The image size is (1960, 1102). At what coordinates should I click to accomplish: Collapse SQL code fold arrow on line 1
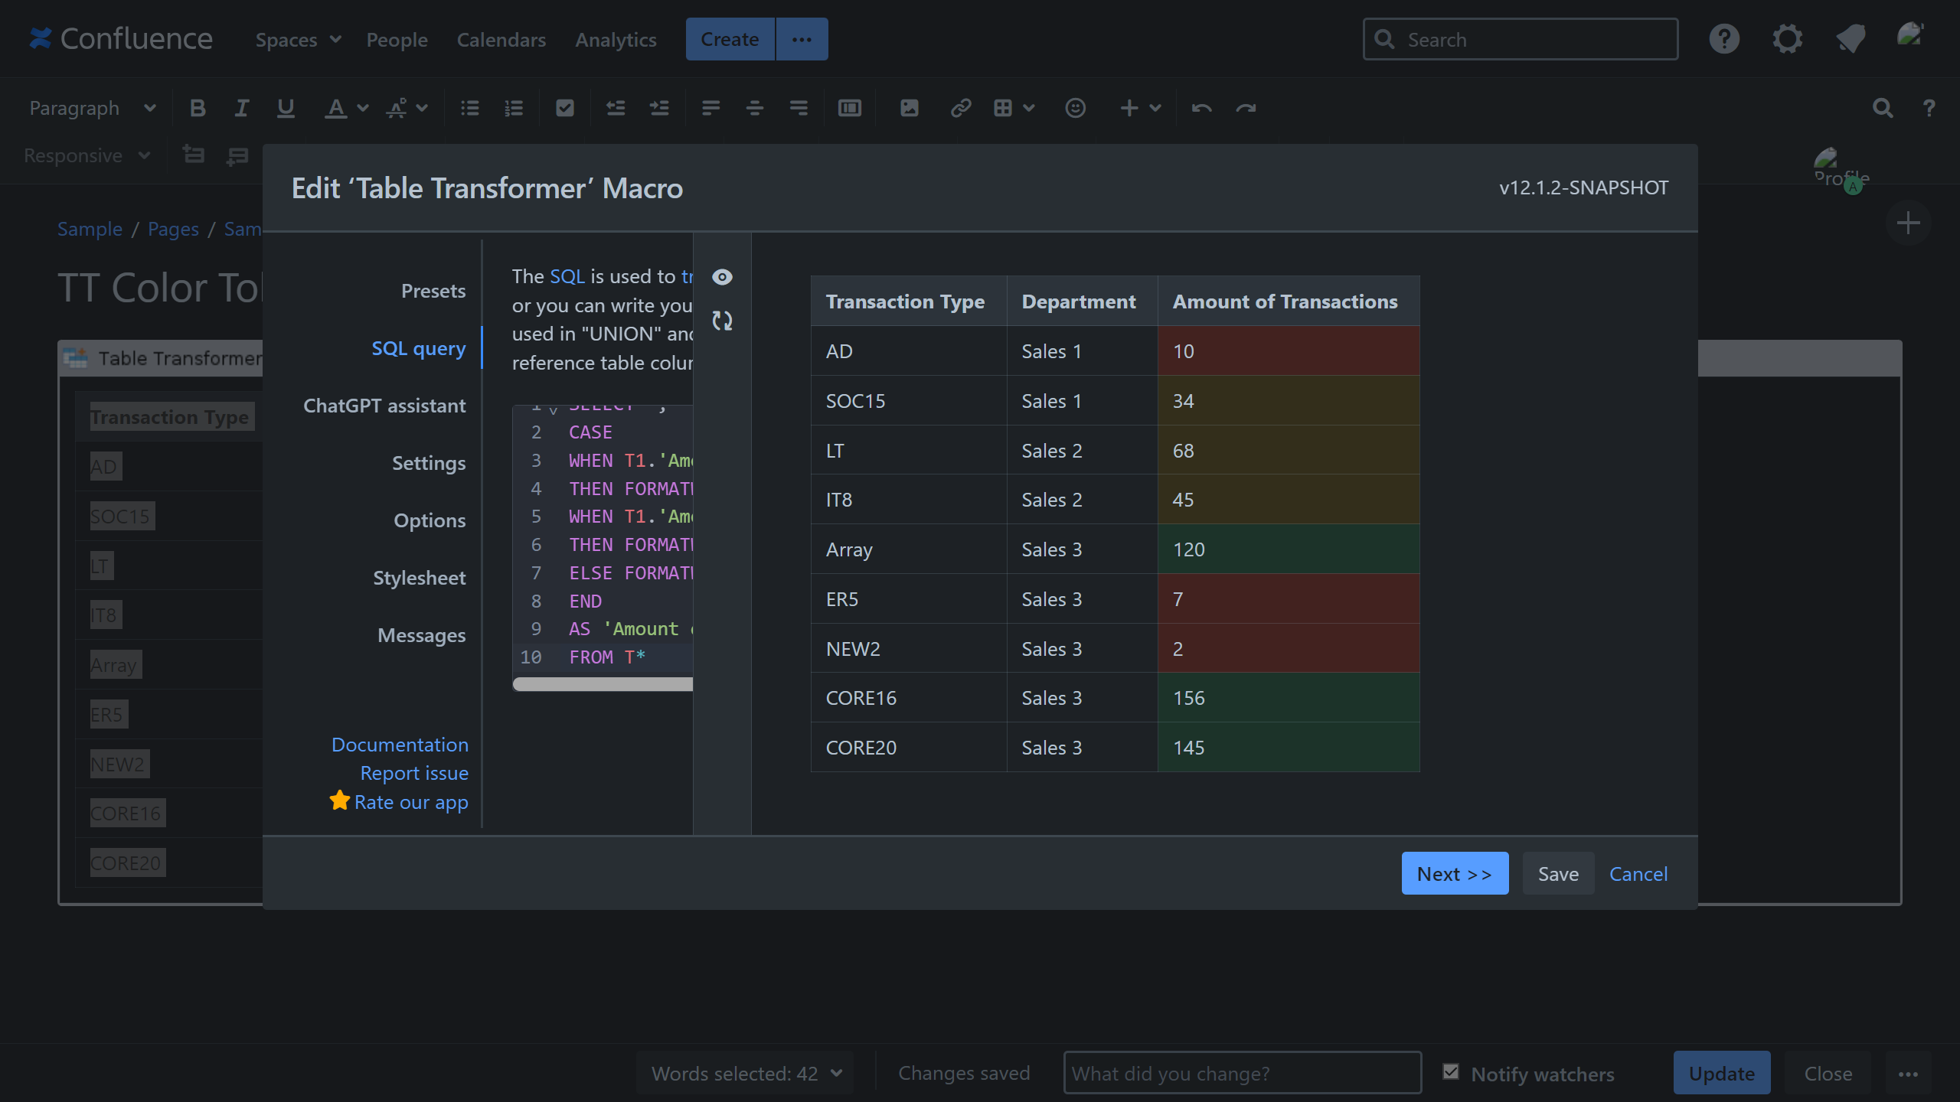(553, 409)
